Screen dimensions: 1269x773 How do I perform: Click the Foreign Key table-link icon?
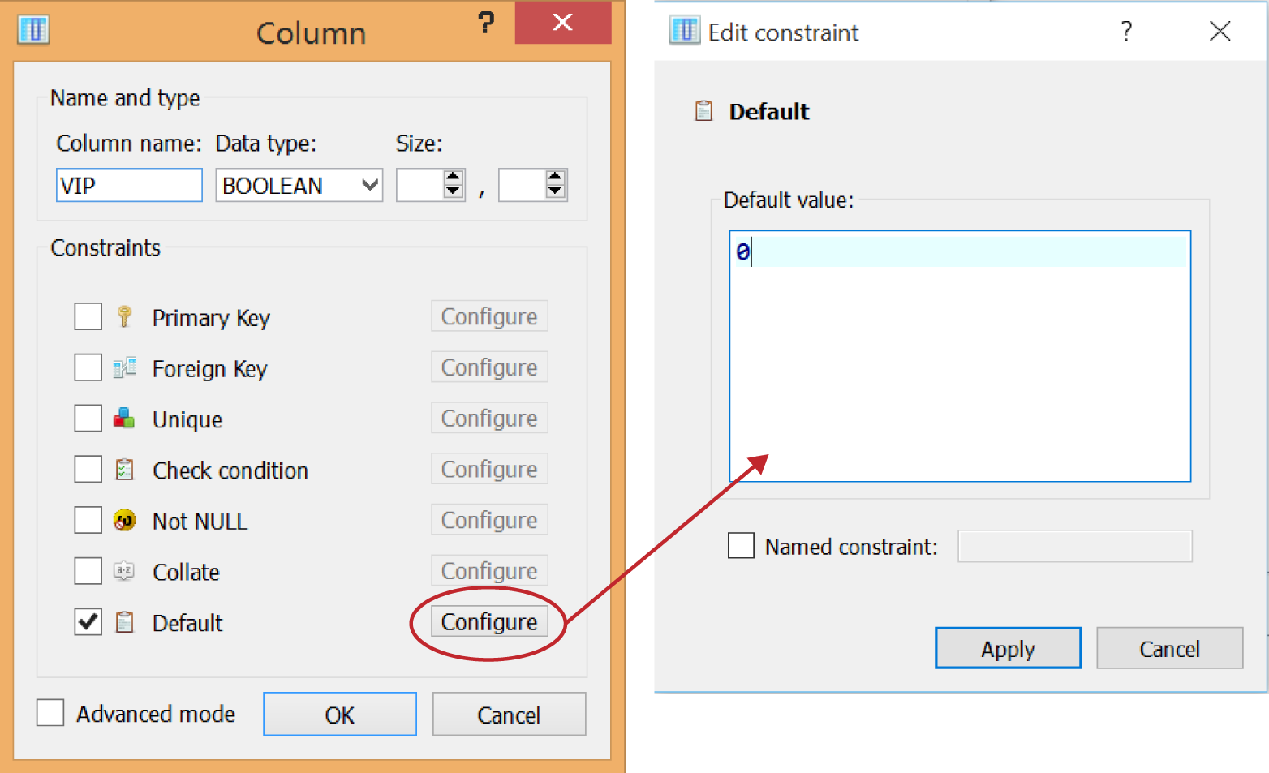124,367
